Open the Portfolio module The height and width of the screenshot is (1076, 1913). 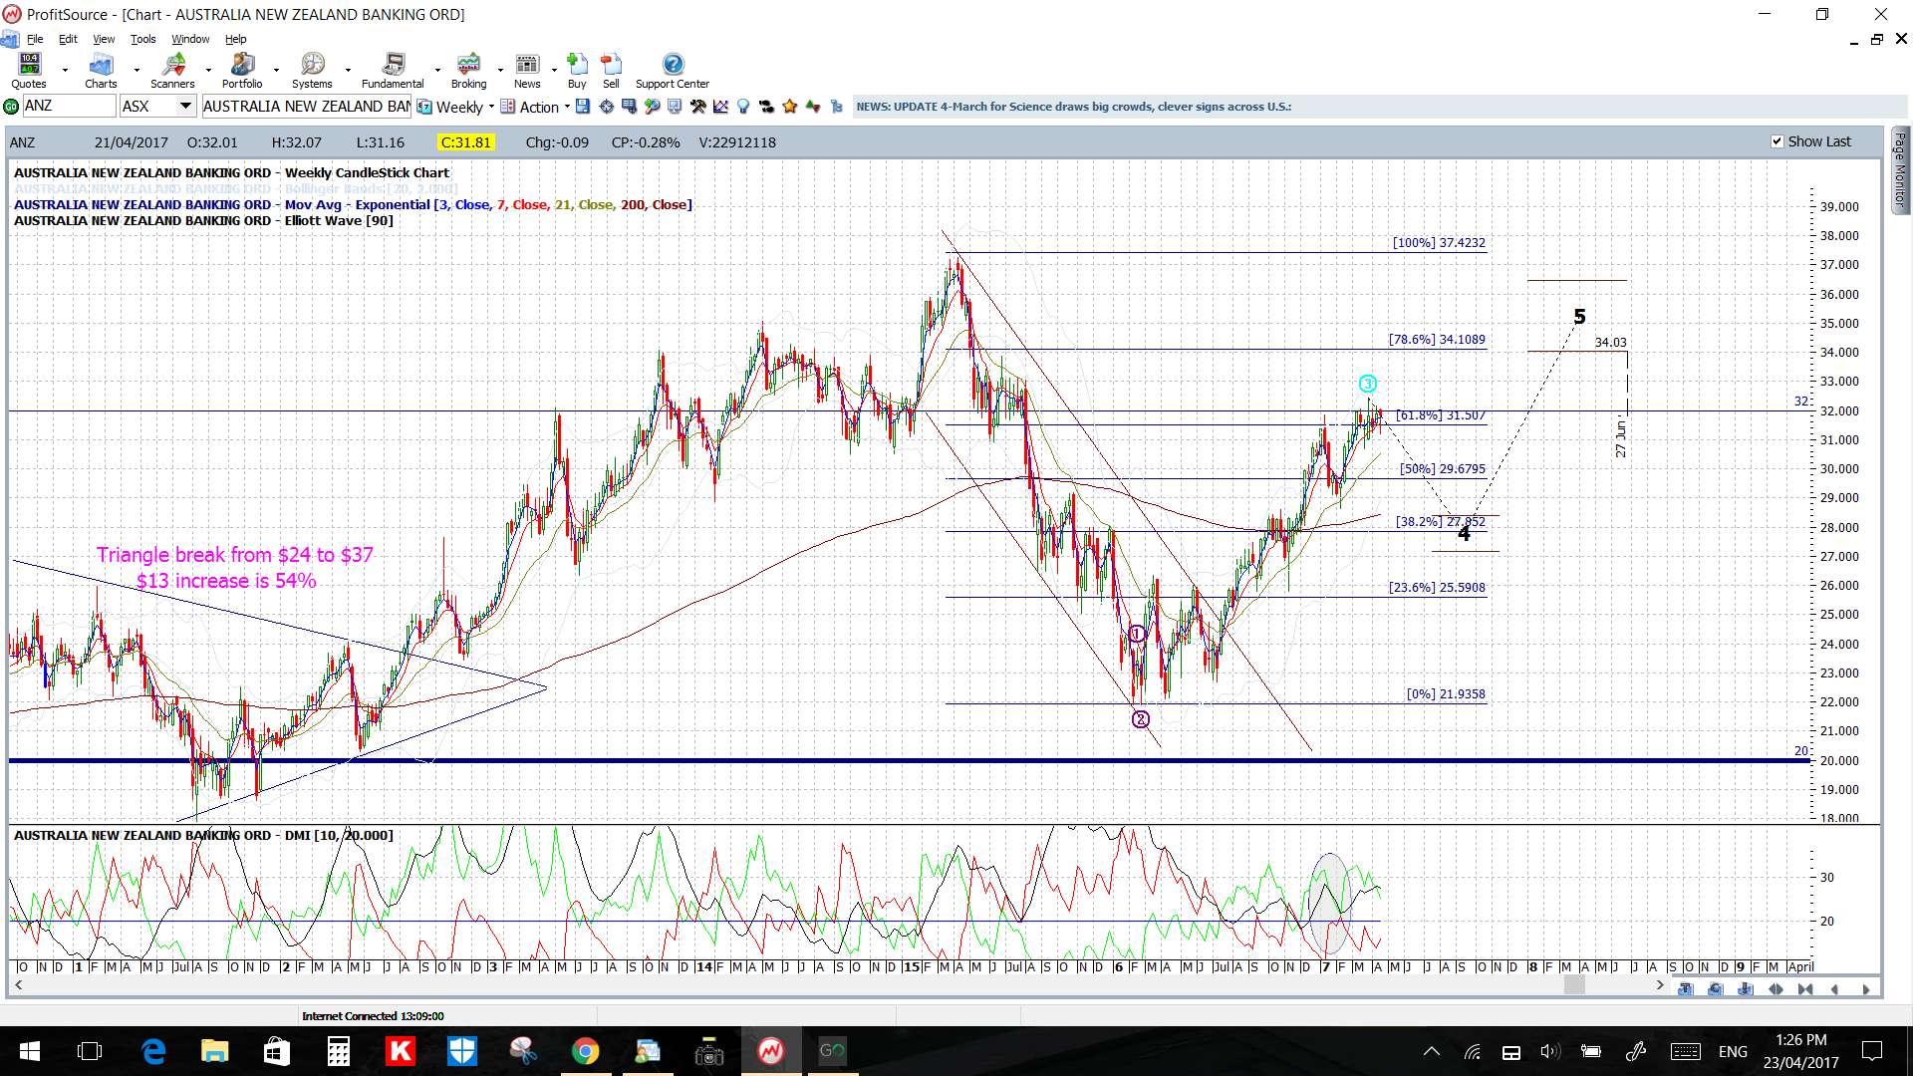coord(242,71)
